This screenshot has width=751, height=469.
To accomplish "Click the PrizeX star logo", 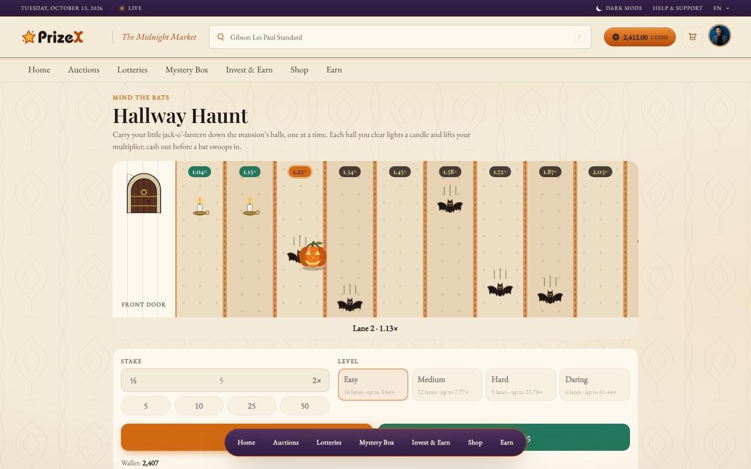I will (x=52, y=37).
